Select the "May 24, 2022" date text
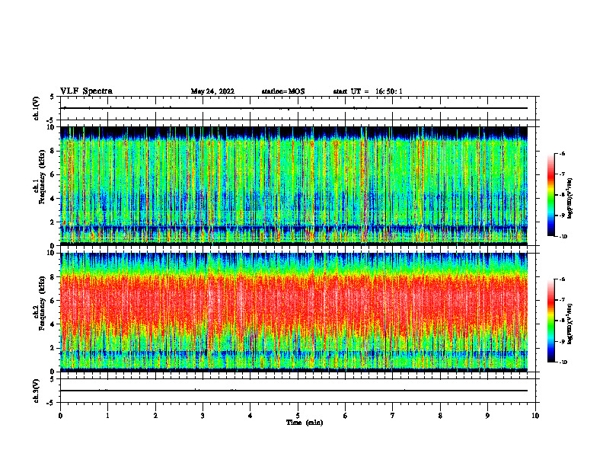Screen dimensions: 603x466 [212, 91]
